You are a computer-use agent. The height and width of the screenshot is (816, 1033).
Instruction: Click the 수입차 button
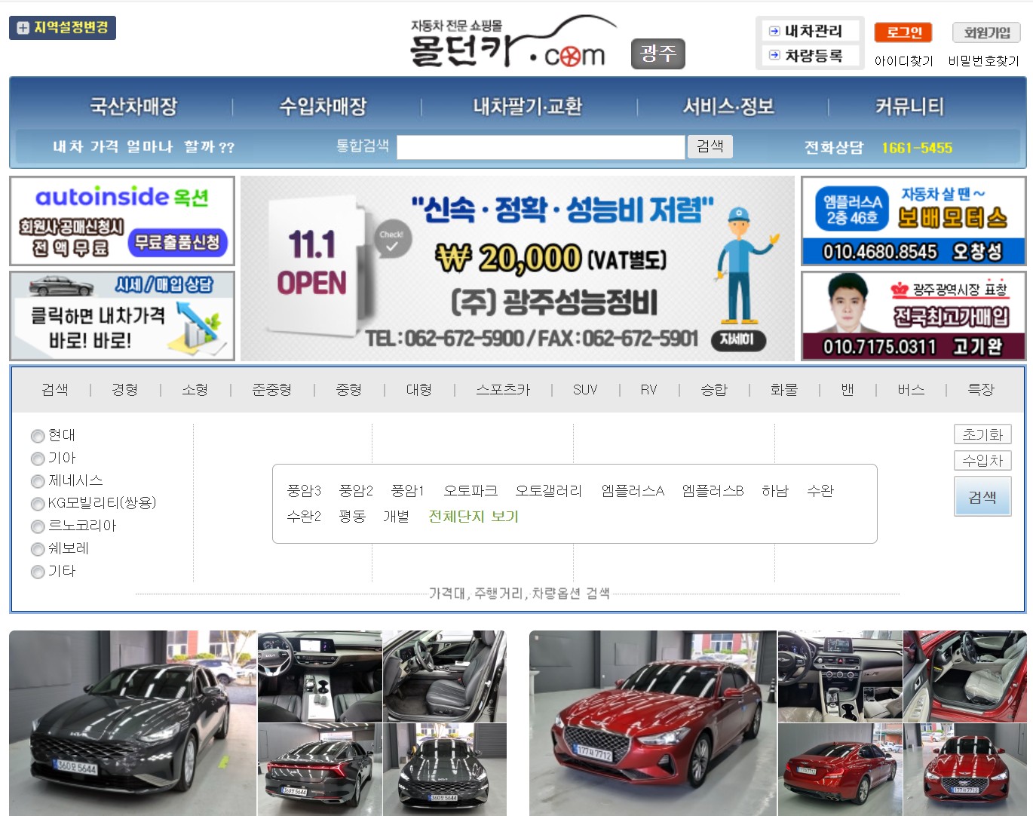click(982, 460)
